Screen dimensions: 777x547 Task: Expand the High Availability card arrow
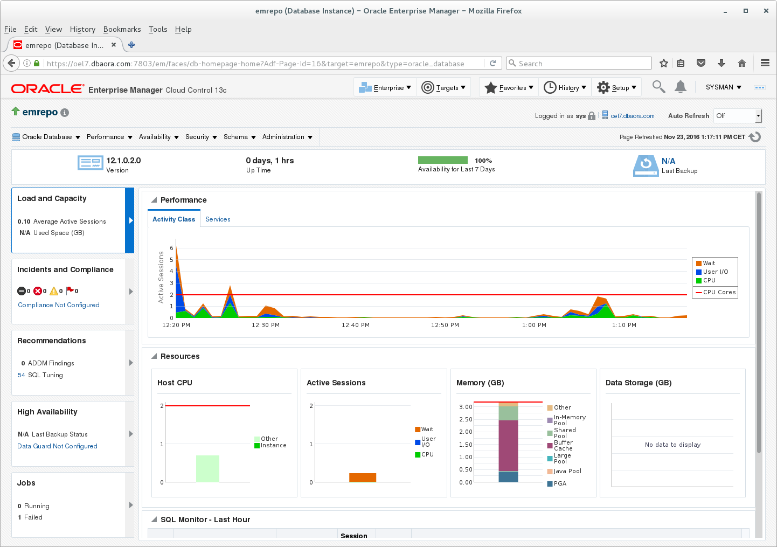point(131,434)
